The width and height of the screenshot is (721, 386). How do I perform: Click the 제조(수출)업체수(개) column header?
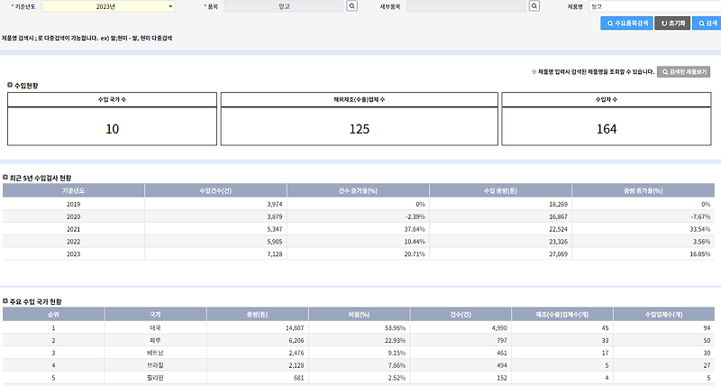(x=561, y=314)
